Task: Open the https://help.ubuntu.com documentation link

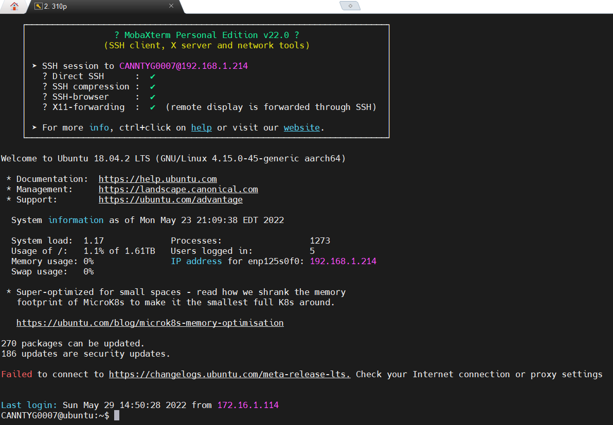Action: click(157, 179)
